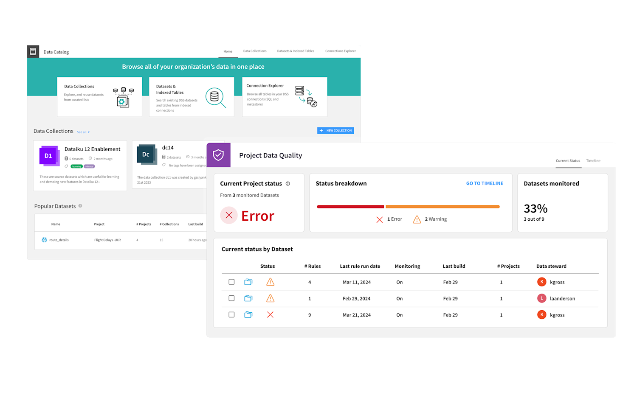Screen dimensions: 637x404
Task: Click the folder icon in the laanderson row
Action: click(248, 298)
